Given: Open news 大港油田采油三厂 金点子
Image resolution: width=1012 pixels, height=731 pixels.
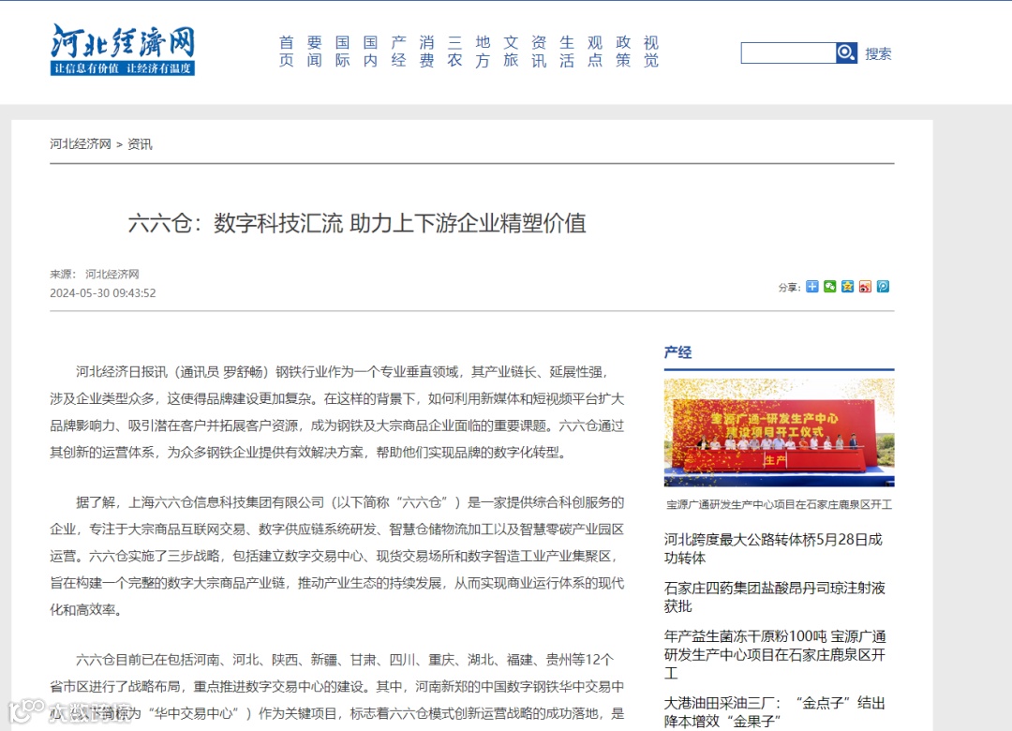Looking at the screenshot, I should point(775,711).
